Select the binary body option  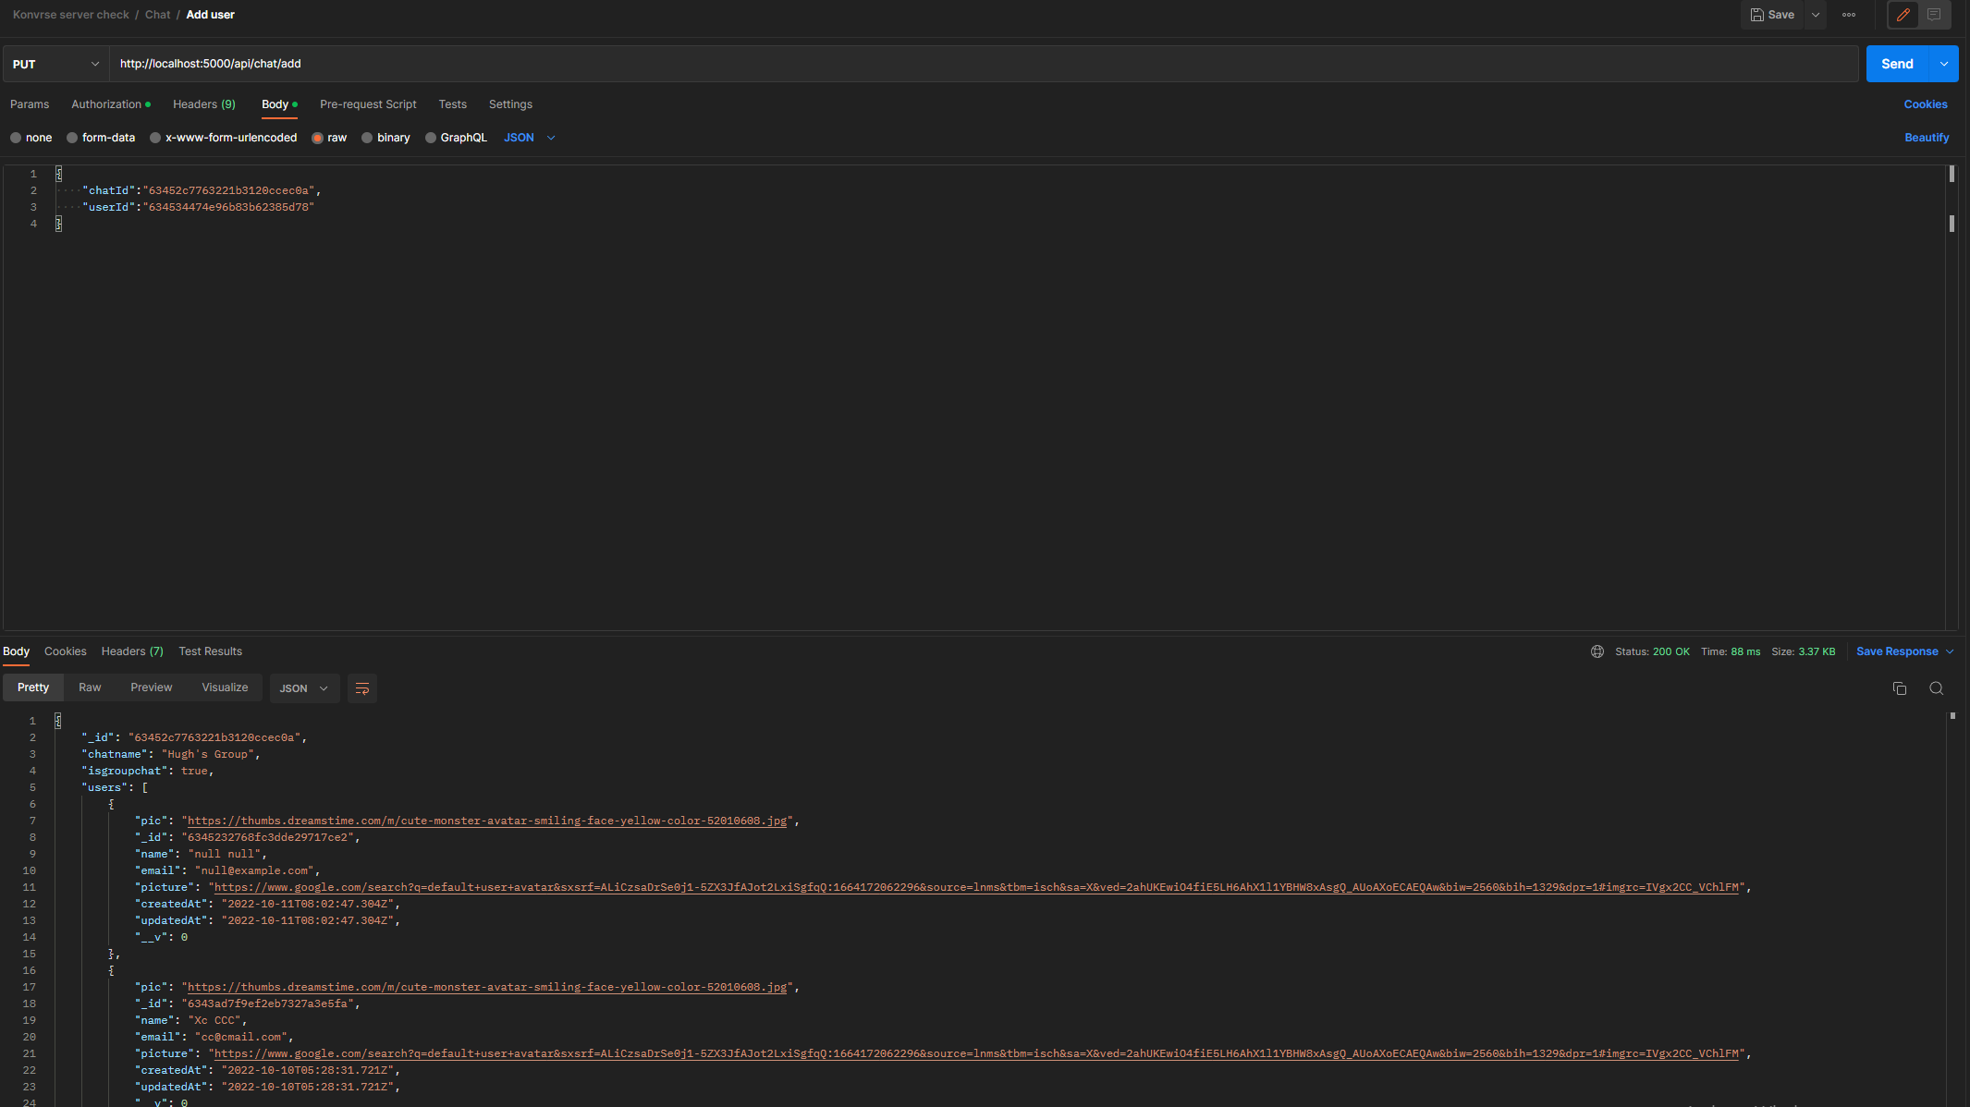(x=385, y=138)
